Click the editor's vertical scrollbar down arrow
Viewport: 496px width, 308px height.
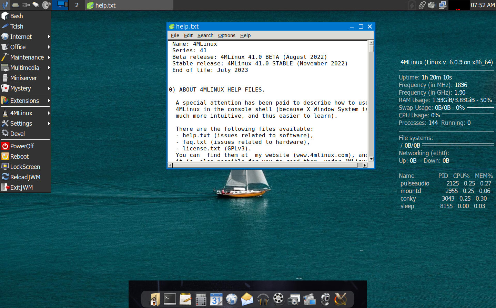371,159
